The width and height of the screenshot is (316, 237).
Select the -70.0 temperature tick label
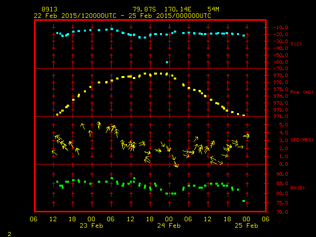point(279,69)
